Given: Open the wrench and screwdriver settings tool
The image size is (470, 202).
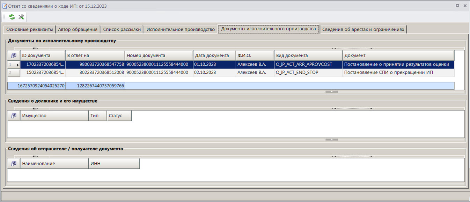Looking at the screenshot, I should [21, 17].
